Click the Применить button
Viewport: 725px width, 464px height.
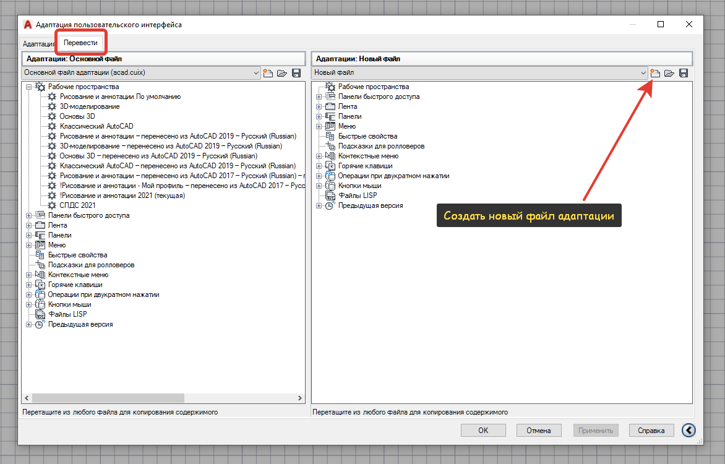[596, 430]
